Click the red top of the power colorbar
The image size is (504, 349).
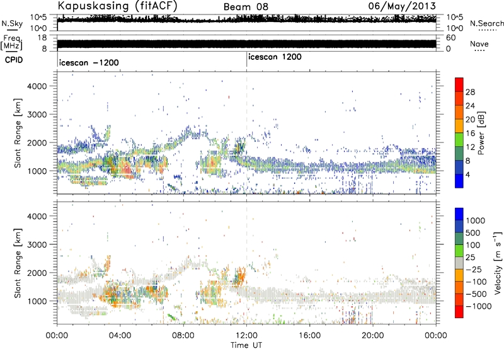(x=459, y=84)
